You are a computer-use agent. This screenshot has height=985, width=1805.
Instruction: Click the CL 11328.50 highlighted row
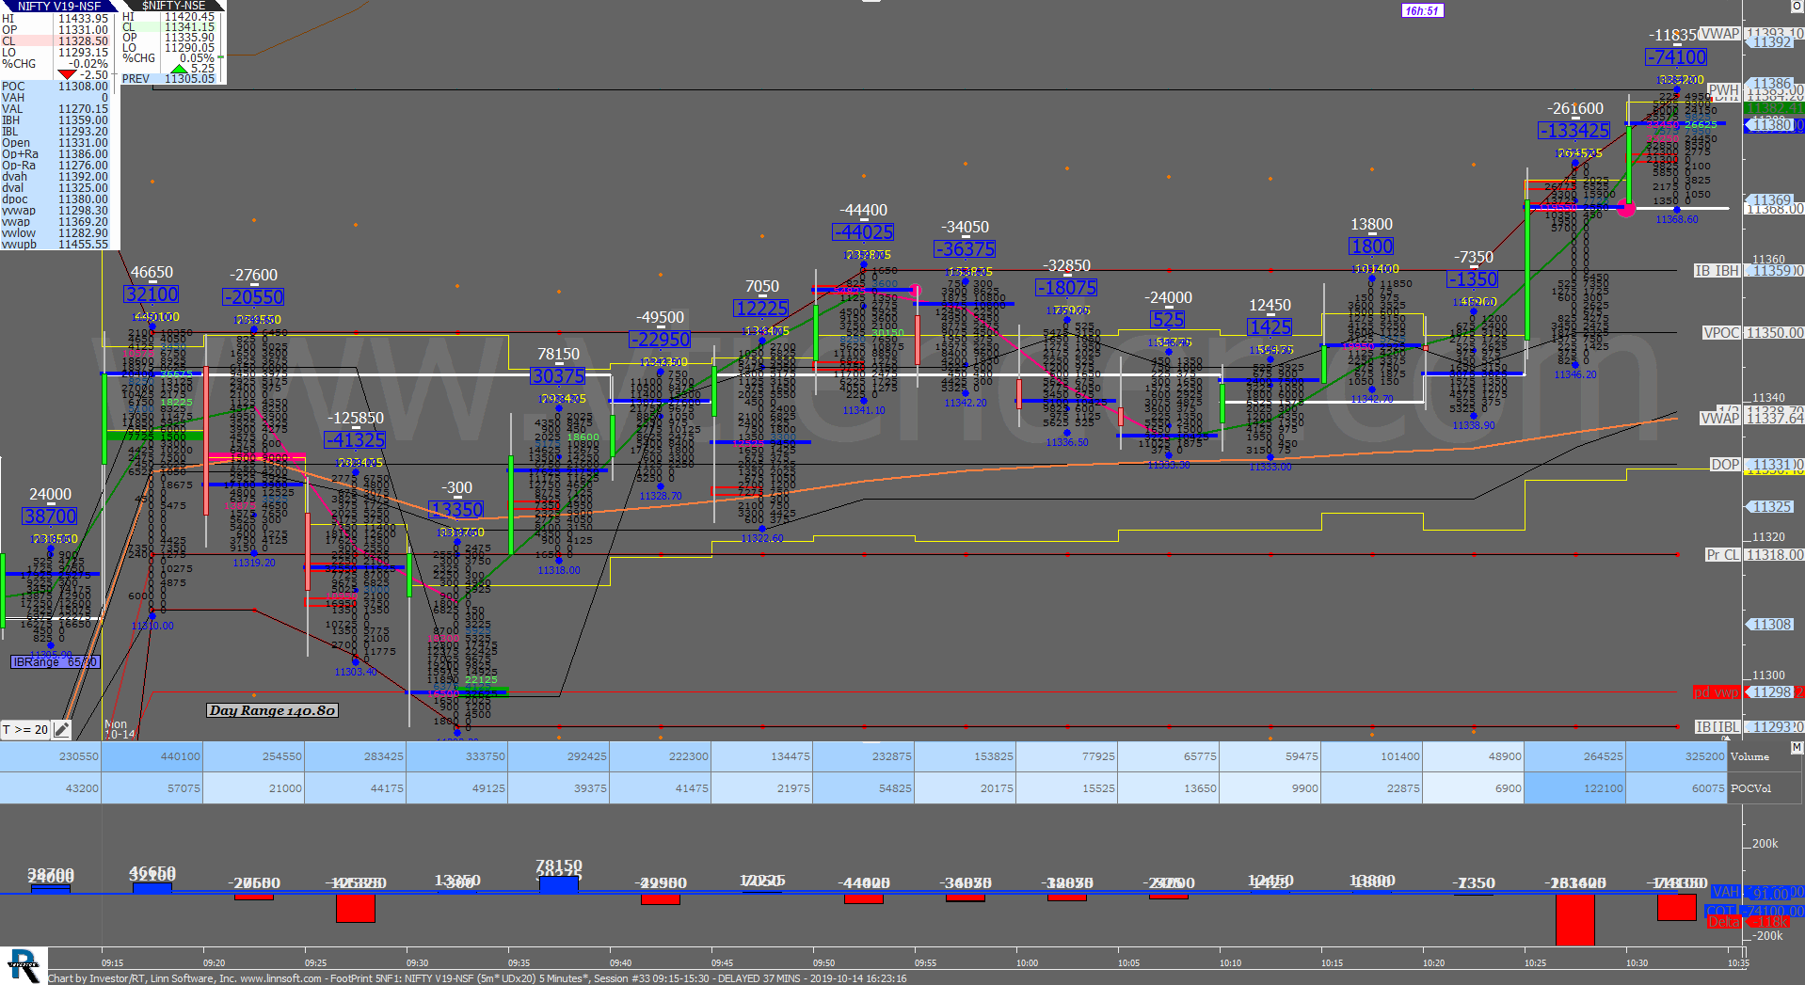click(x=56, y=41)
